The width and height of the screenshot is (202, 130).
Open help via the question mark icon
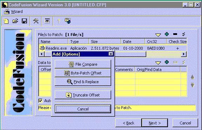(x=59, y=21)
